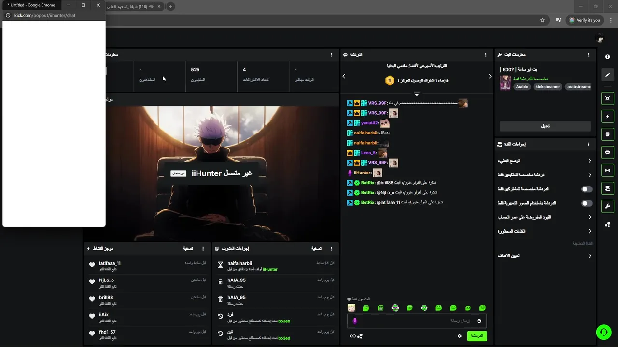Viewport: 618px width, 347px height.
Task: Open activity feed filter تصفية
Action: (x=188, y=249)
